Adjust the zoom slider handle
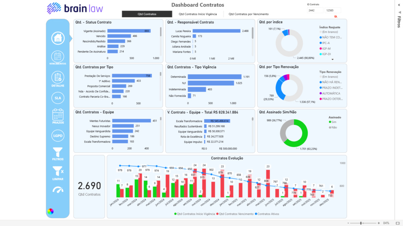 (x=361, y=223)
